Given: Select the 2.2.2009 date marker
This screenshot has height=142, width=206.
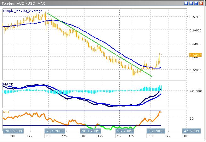Looking at the screenshot, I should click(x=125, y=131).
